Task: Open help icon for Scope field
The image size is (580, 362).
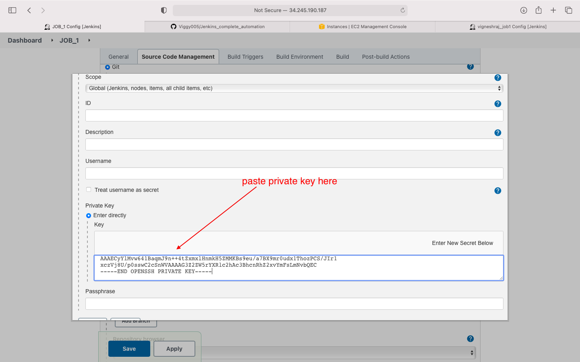Action: 498,78
